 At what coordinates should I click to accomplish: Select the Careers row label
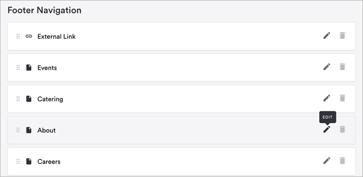pos(49,162)
